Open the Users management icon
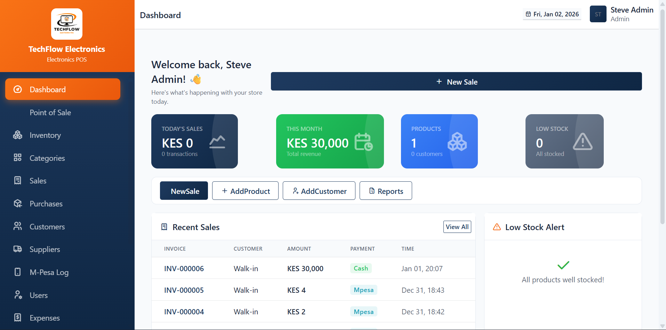Viewport: 666px width, 330px height. click(18, 295)
